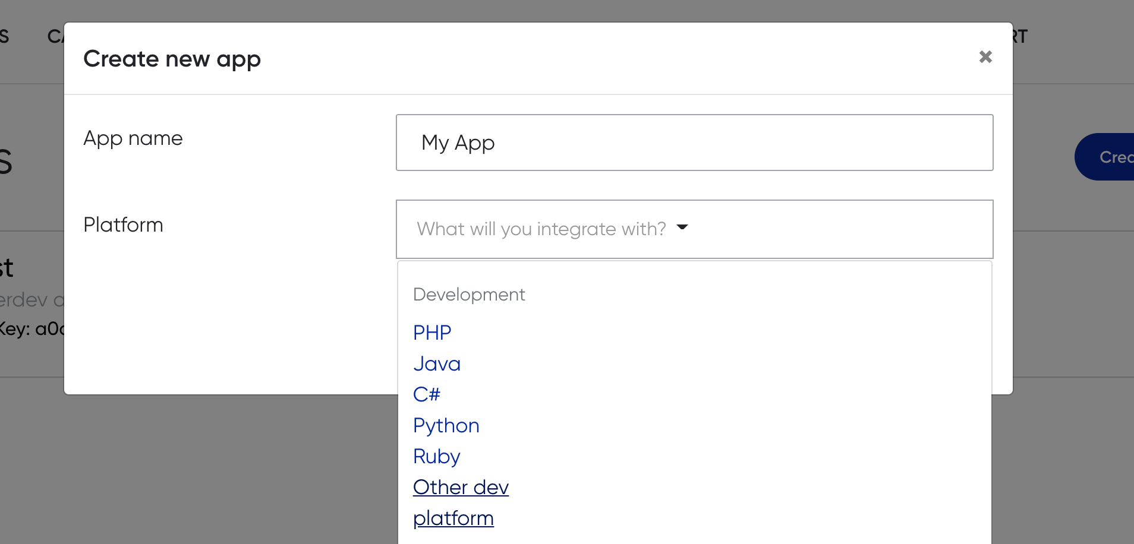Viewport: 1134px width, 544px height.
Task: Pick C# in the Development list
Action: (x=426, y=394)
